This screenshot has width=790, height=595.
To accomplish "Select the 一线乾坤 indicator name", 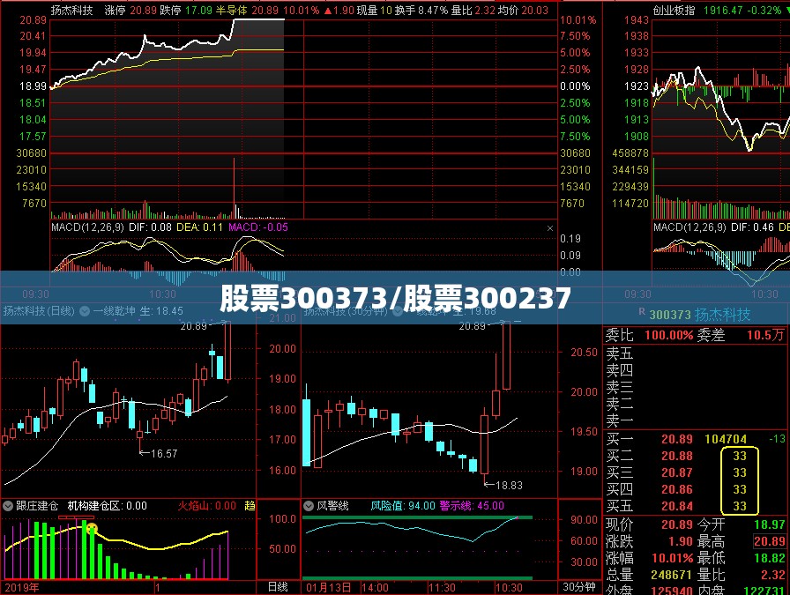I will pos(114,311).
